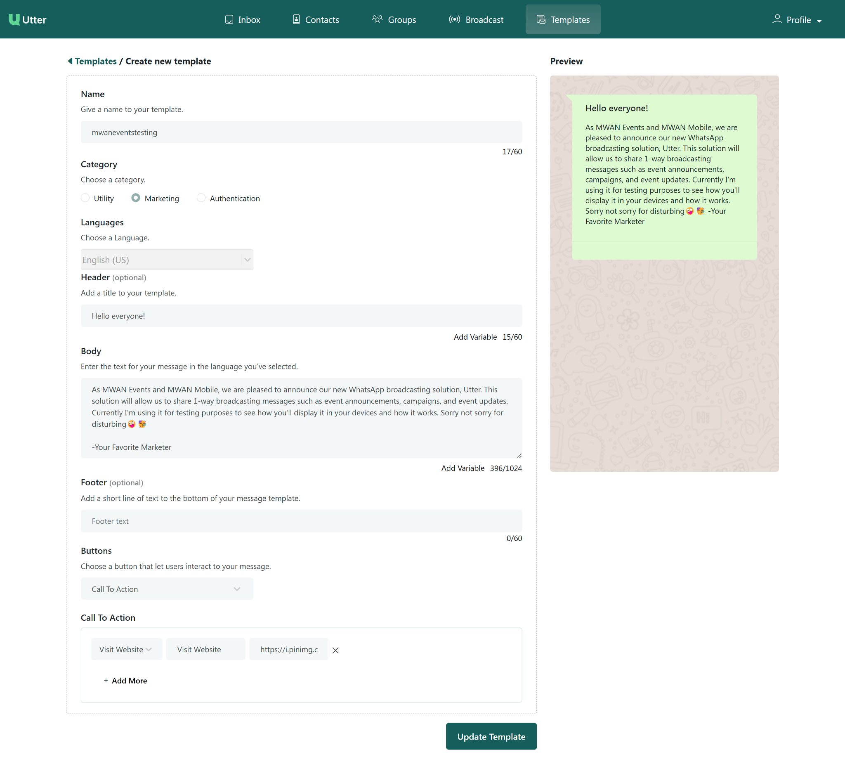Click the back arrow before Templates breadcrumb
This screenshot has width=845, height=766.
click(70, 61)
